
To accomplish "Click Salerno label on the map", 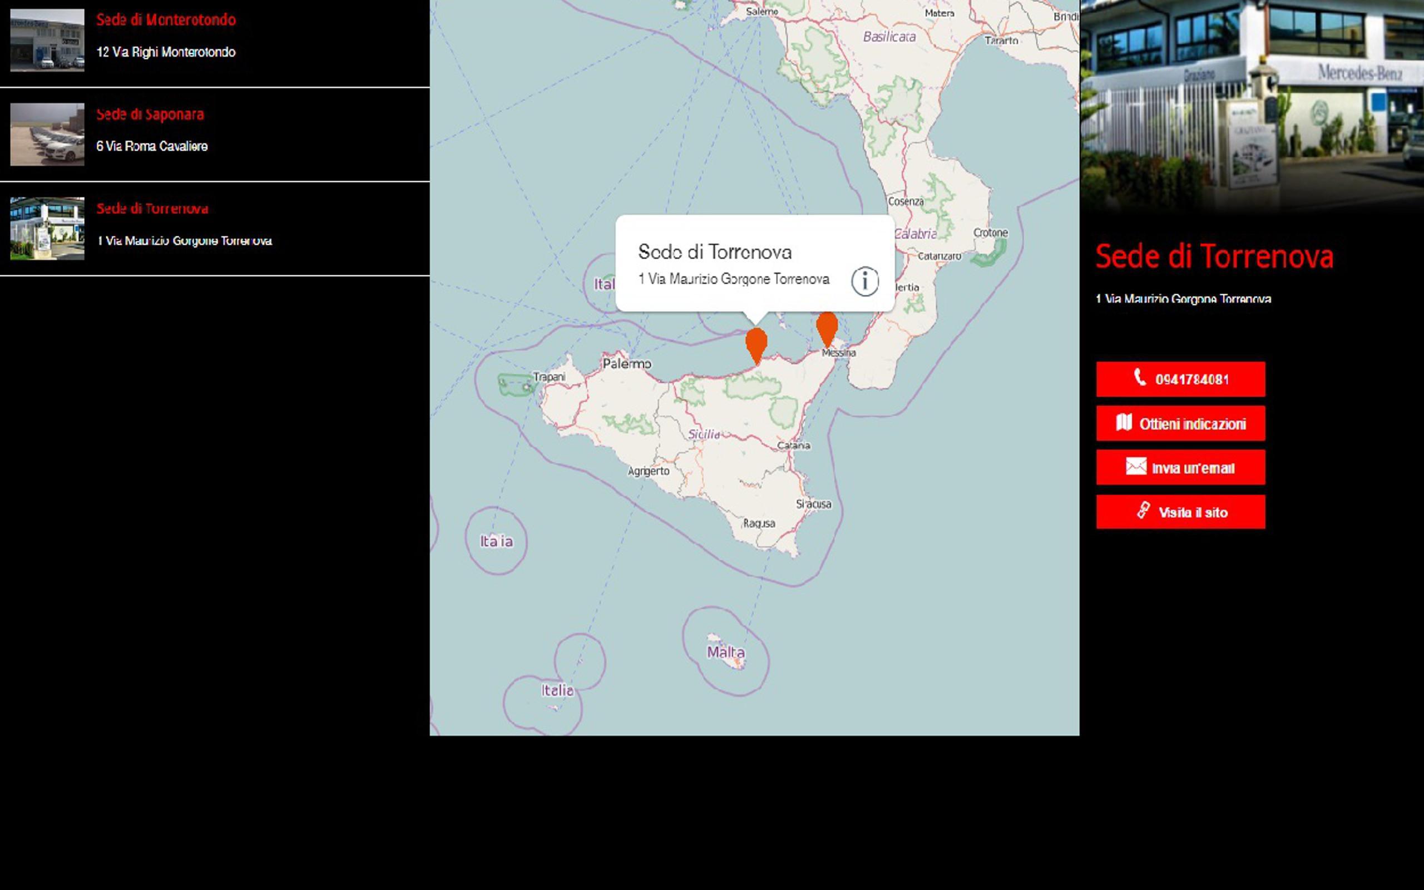I will [762, 11].
